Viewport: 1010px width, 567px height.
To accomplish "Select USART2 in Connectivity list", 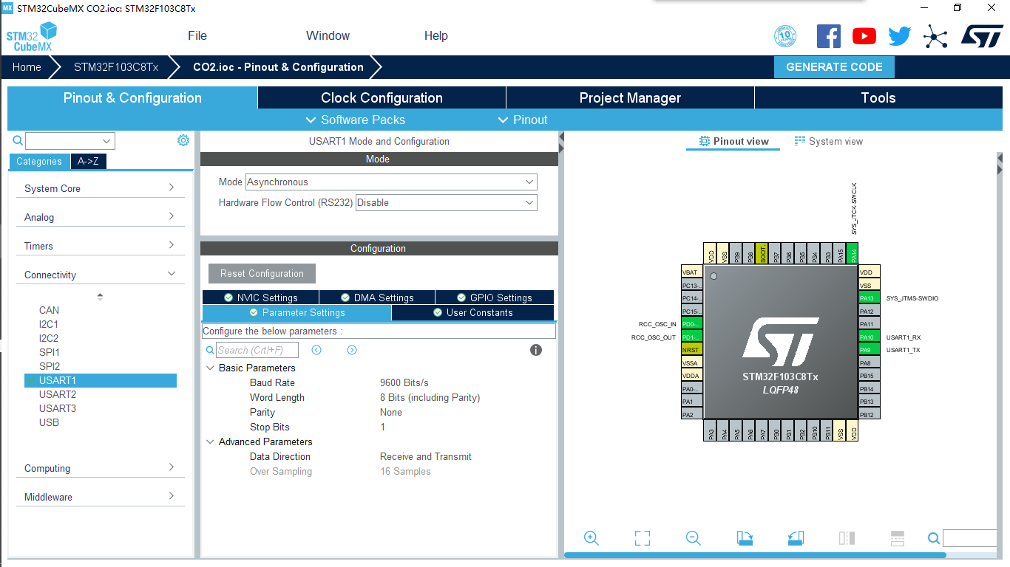I will tap(58, 394).
